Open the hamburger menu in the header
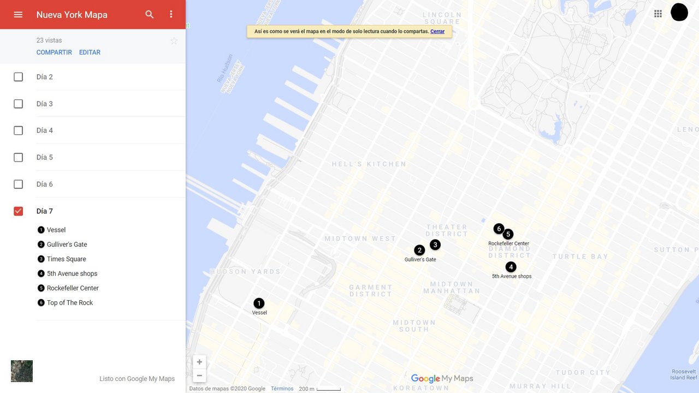 (x=18, y=15)
